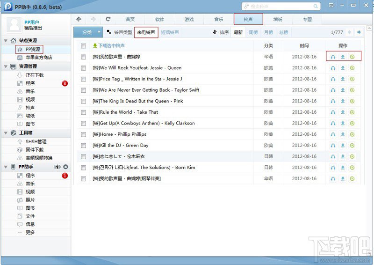
Task: Collapse 资源管理 section
Action: tap(6, 66)
